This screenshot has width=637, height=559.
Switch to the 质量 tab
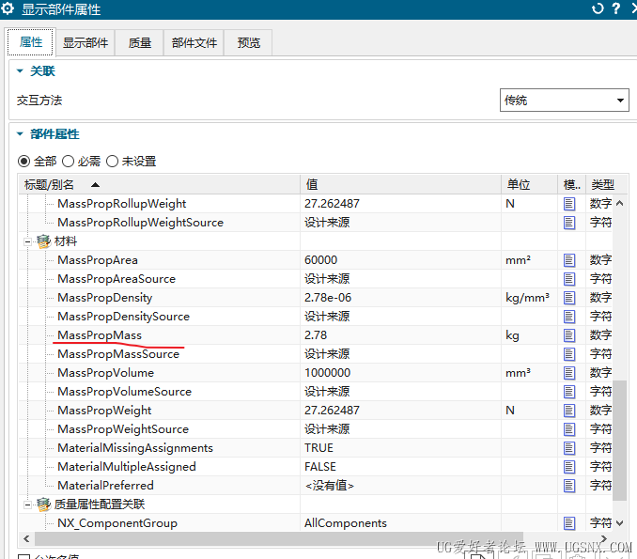[139, 42]
